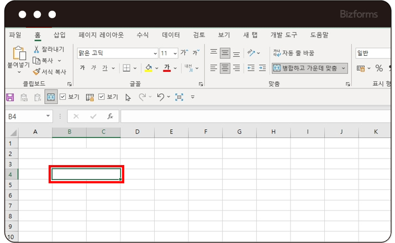Image resolution: width=395 pixels, height=243 pixels.
Task: Undo the last action
Action: pos(160,97)
